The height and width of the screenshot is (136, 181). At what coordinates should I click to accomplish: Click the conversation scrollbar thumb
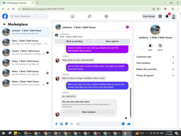click(x=130, y=102)
